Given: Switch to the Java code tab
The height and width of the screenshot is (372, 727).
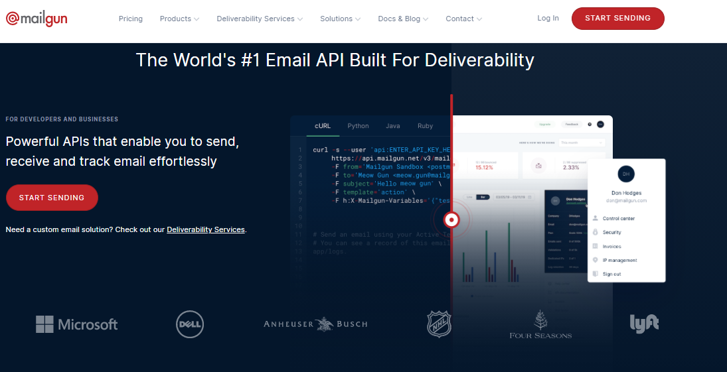Looking at the screenshot, I should (x=392, y=126).
